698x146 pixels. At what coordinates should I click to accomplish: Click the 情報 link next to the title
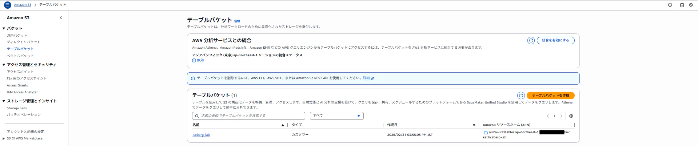pyautogui.click(x=237, y=21)
